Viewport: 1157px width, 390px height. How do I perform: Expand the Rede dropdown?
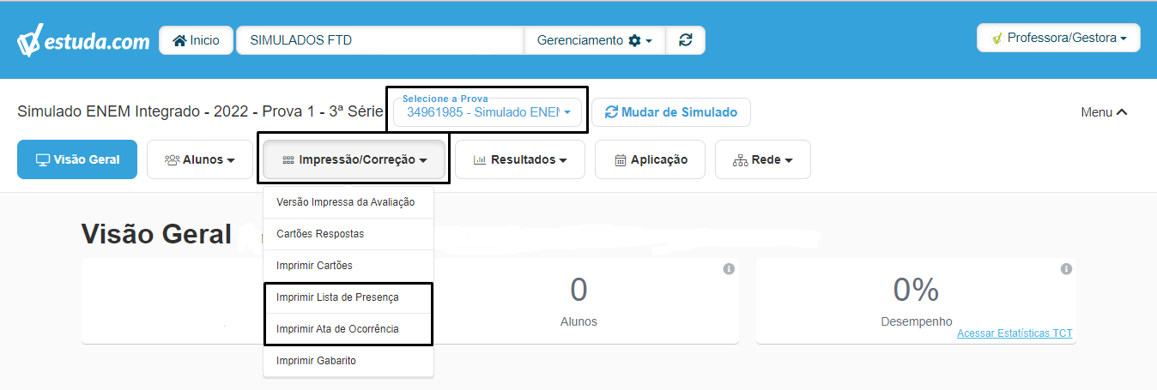click(x=762, y=159)
